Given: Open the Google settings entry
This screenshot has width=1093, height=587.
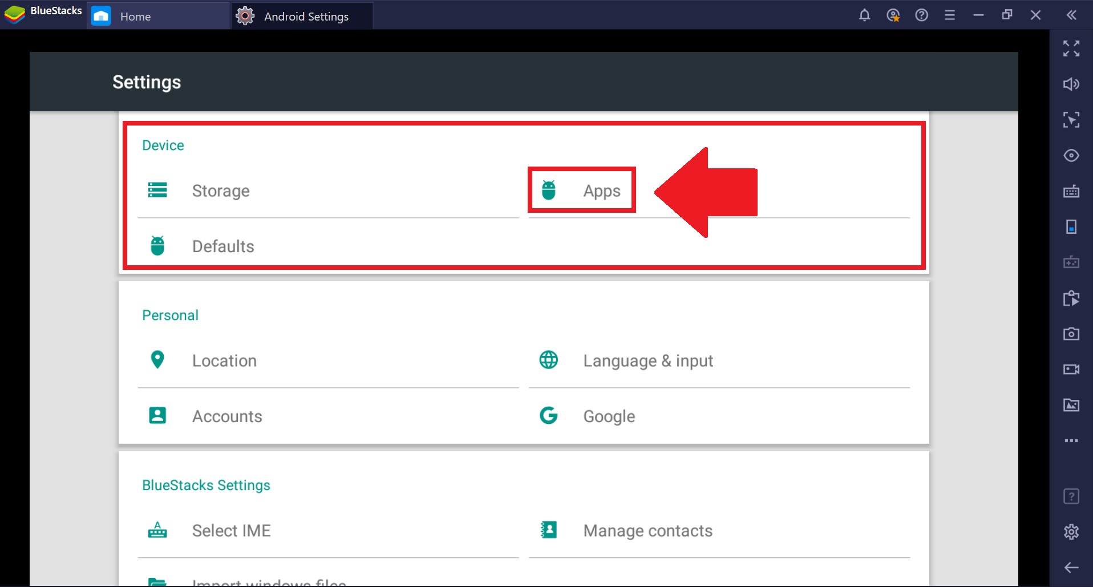Looking at the screenshot, I should (719, 416).
